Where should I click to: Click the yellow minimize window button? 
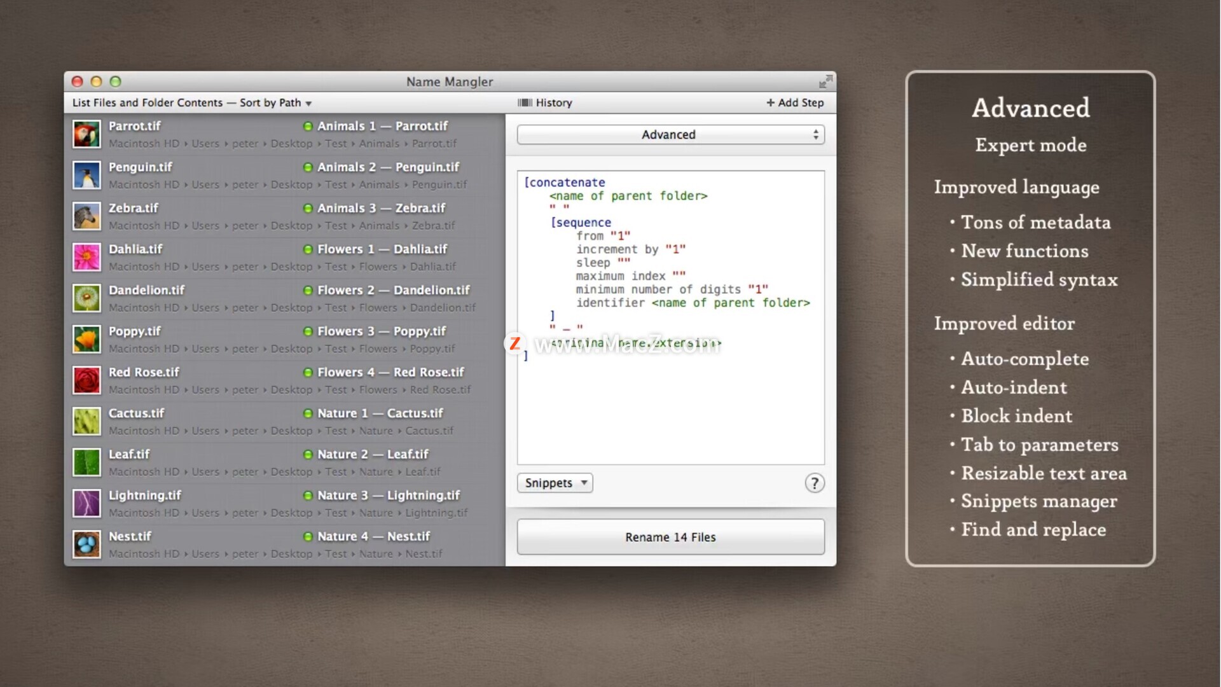[x=97, y=81]
